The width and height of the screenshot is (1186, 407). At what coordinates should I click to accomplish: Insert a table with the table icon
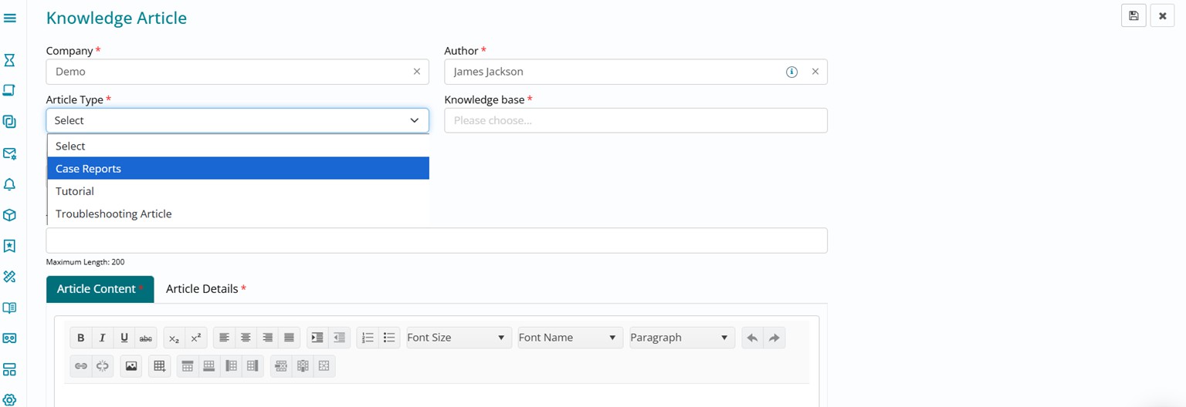(159, 366)
